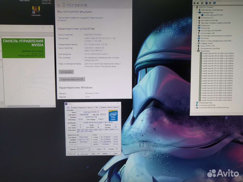
Task: Click the 16,0 ГБ installed RAM value
Action: pyautogui.click(x=96, y=44)
